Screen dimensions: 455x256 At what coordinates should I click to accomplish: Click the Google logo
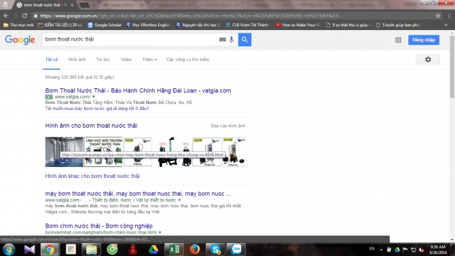point(20,40)
